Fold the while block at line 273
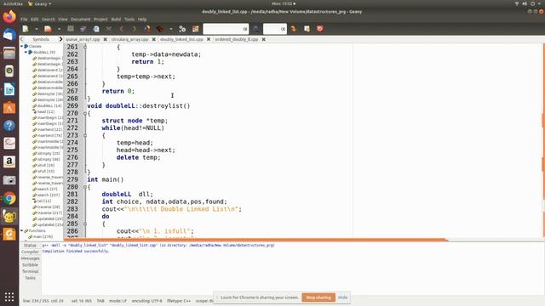 (85, 136)
